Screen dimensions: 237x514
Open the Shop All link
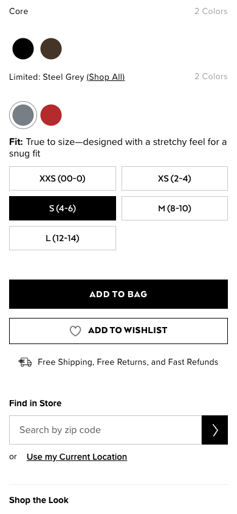coord(106,77)
